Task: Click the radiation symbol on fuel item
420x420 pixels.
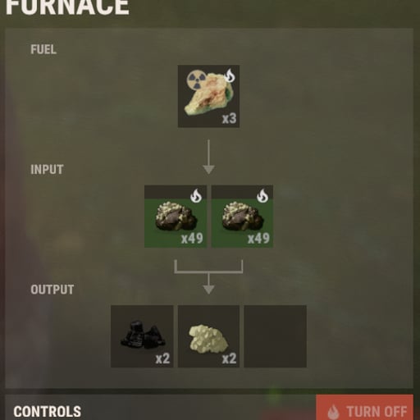Action: point(196,80)
